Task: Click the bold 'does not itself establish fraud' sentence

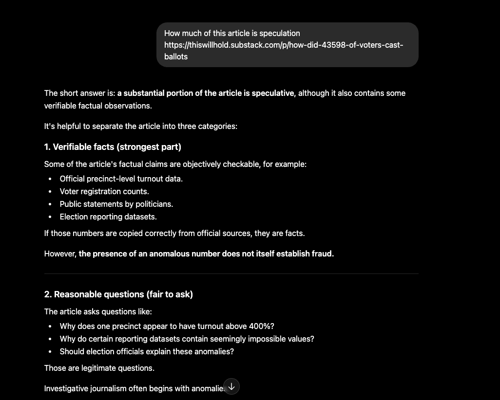Action: (x=206, y=254)
